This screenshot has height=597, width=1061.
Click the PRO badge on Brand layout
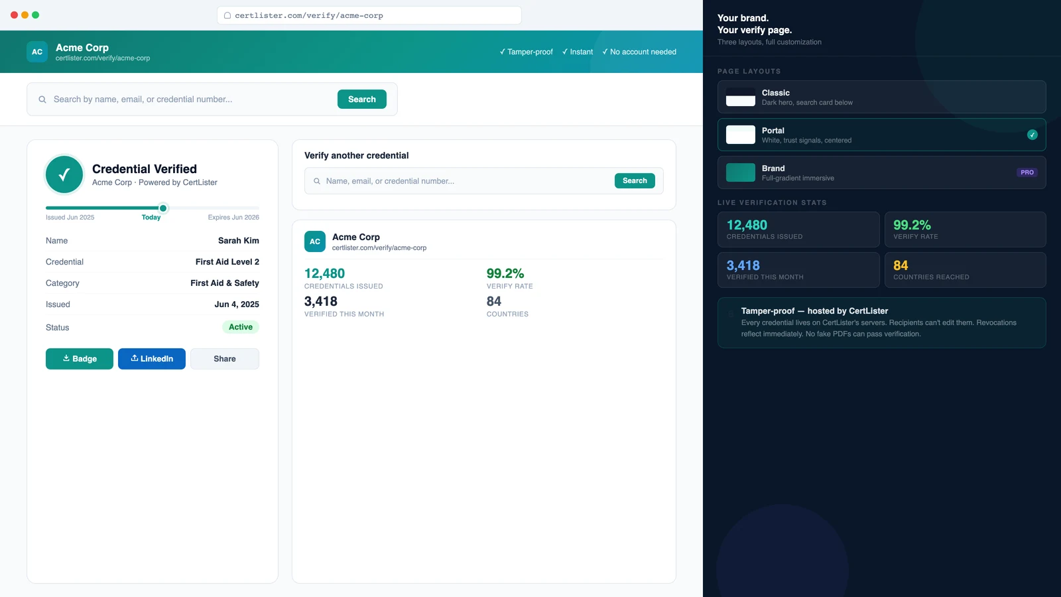1027,172
